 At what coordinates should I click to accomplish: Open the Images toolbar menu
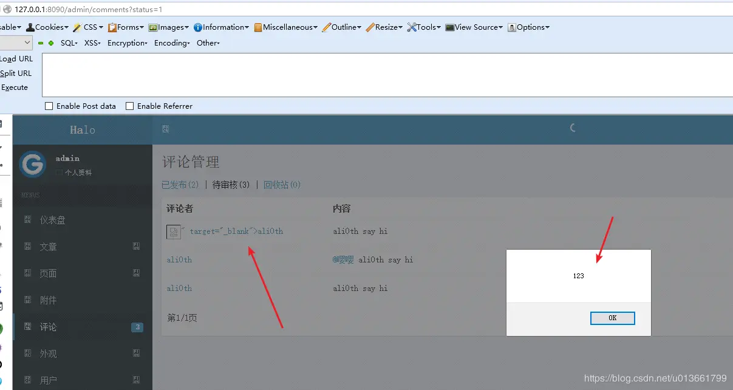[169, 27]
